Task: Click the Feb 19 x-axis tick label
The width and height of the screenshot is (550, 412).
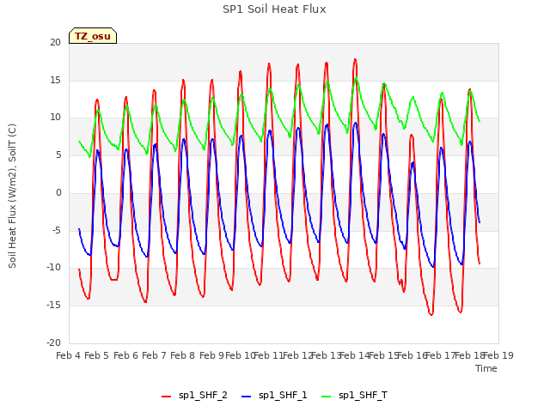Action: tap(498, 355)
